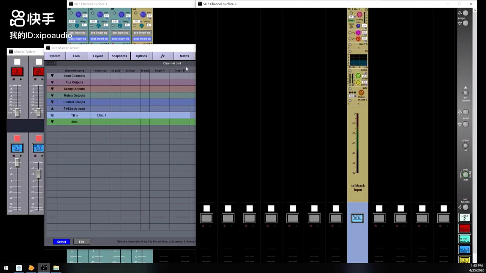The height and width of the screenshot is (273, 486).
Task: Expand the Solo group
Action: pyautogui.click(x=52, y=122)
